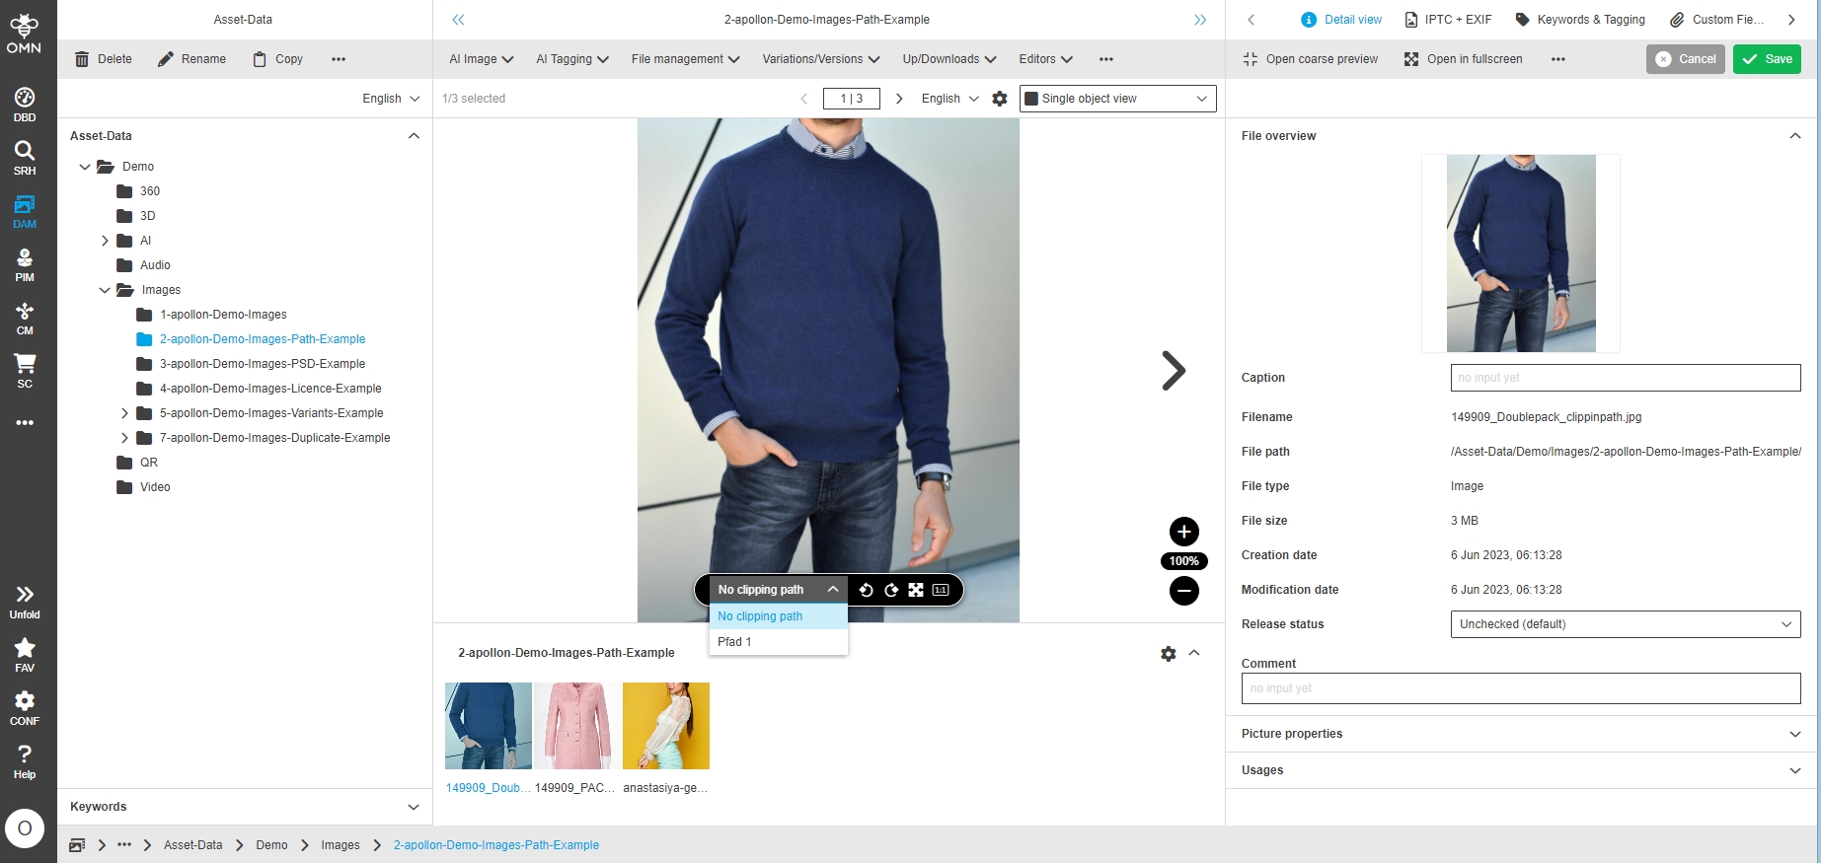Go to next image with large arrow
The width and height of the screenshot is (1821, 863).
[1173, 371]
